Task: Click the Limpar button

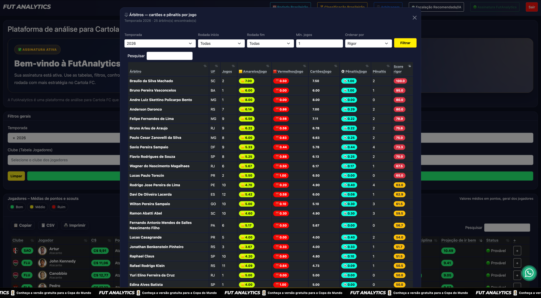Action: point(16,176)
